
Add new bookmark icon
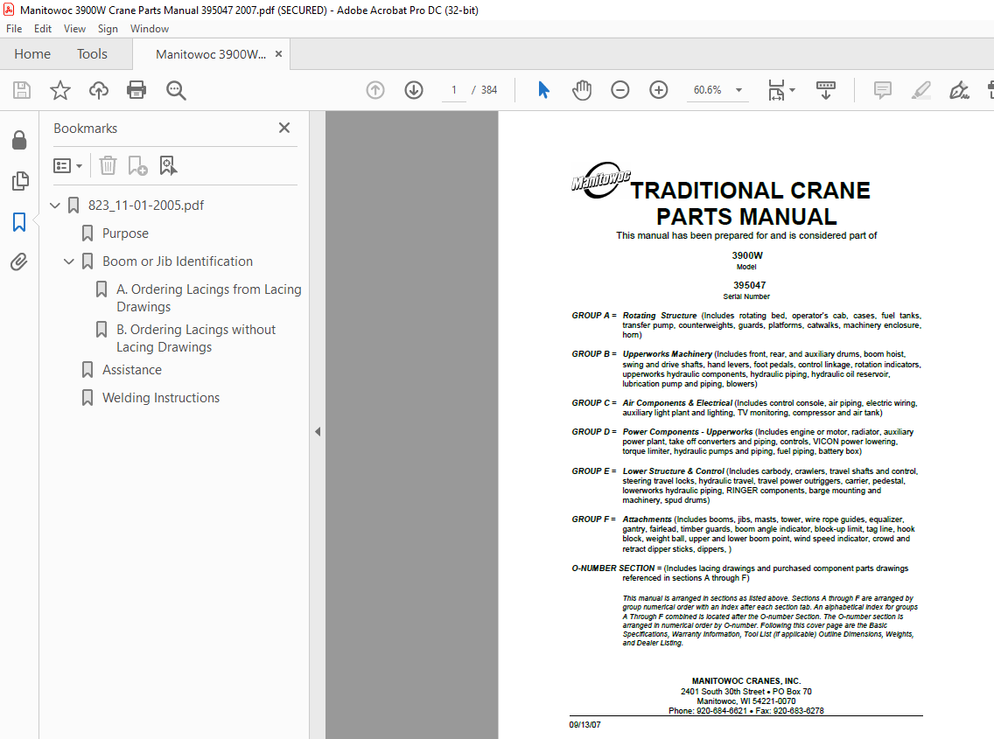coord(137,165)
